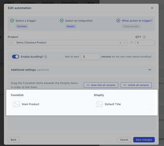
Task: Open the Automations tab behind the dialog
Action: (70, 3)
